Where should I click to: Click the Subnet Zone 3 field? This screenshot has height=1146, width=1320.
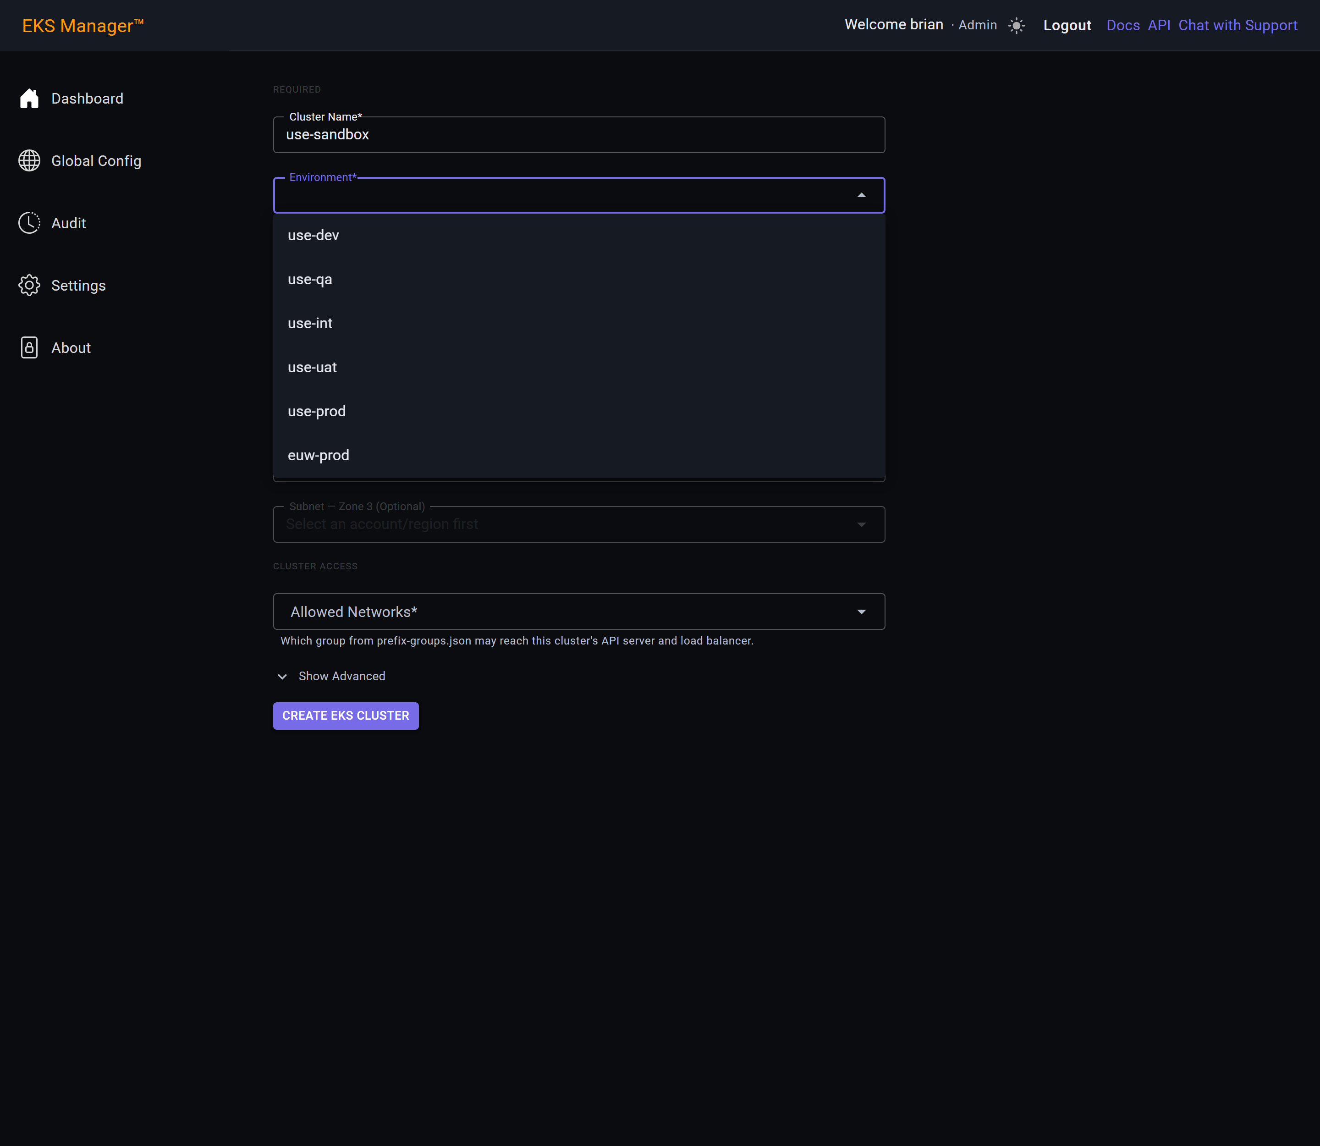click(579, 524)
